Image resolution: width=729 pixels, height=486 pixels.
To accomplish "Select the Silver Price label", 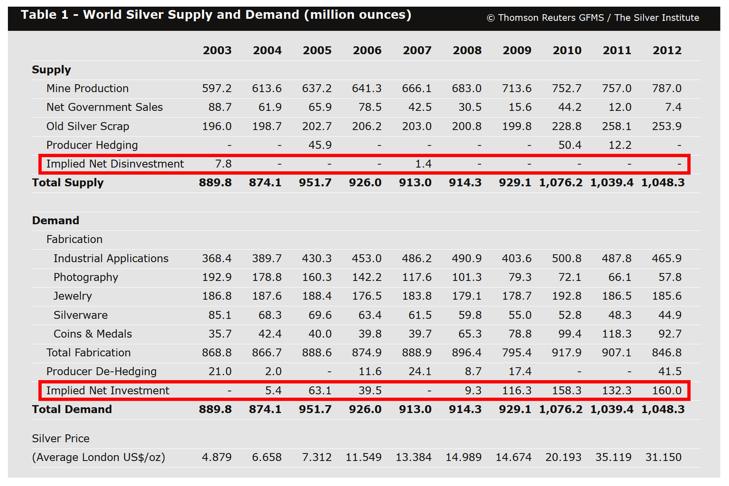I will pyautogui.click(x=61, y=438).
